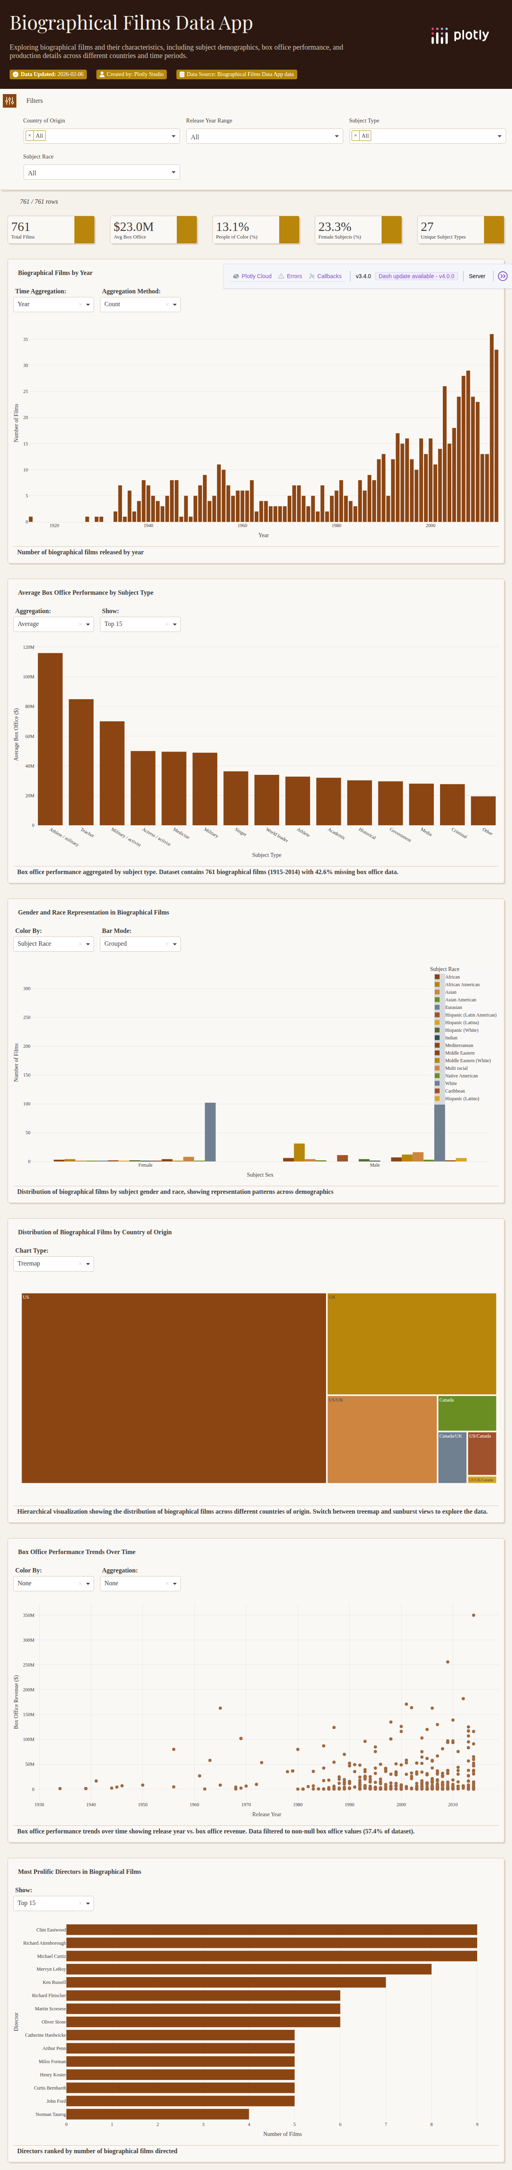Expand the Chart Type 'Treemap' dropdown arrow
The image size is (512, 2170).
tap(88, 1263)
